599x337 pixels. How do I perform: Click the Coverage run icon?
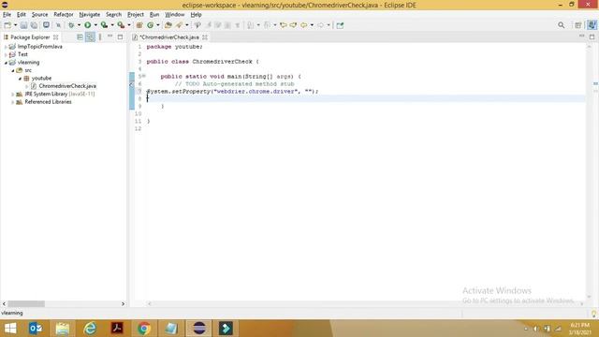click(104, 25)
